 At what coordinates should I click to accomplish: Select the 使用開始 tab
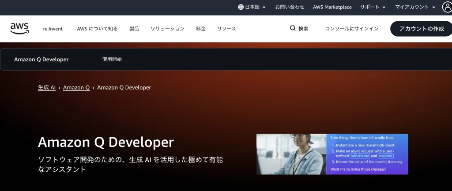click(x=112, y=59)
